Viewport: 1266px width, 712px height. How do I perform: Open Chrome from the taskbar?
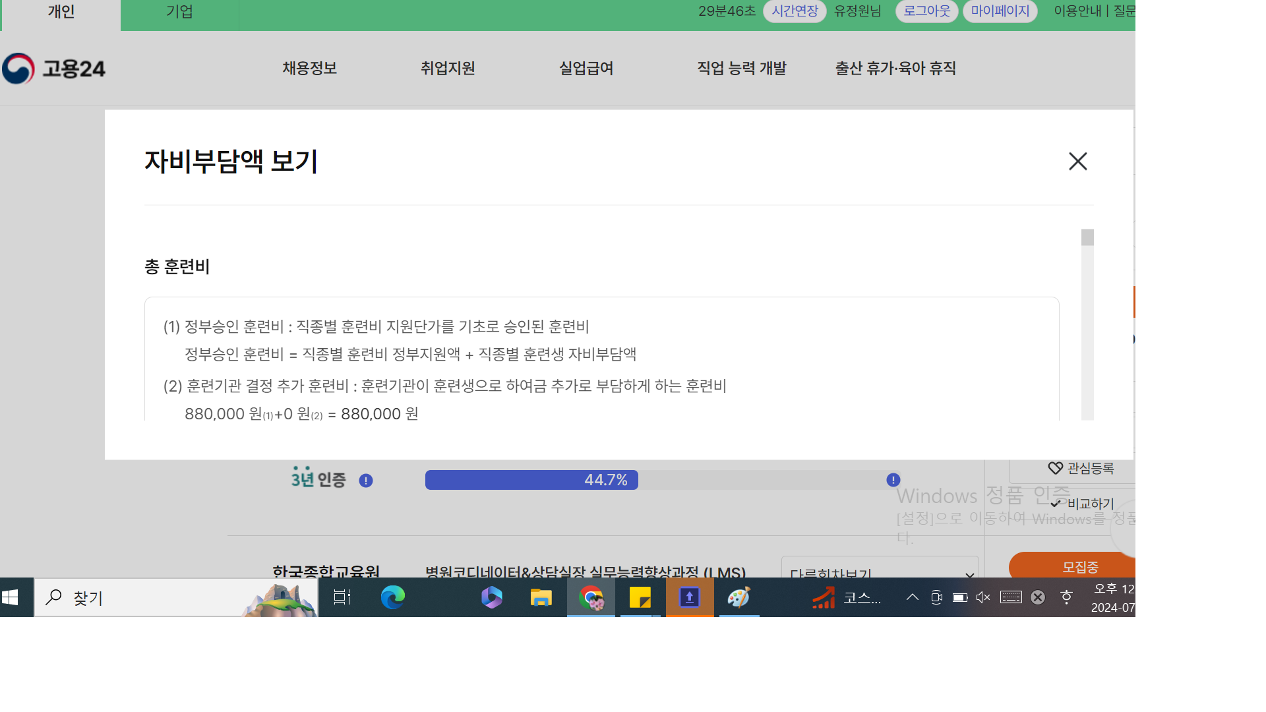(x=591, y=598)
